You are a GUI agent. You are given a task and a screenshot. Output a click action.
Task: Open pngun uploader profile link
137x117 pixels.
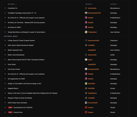pyautogui.click(x=90, y=60)
